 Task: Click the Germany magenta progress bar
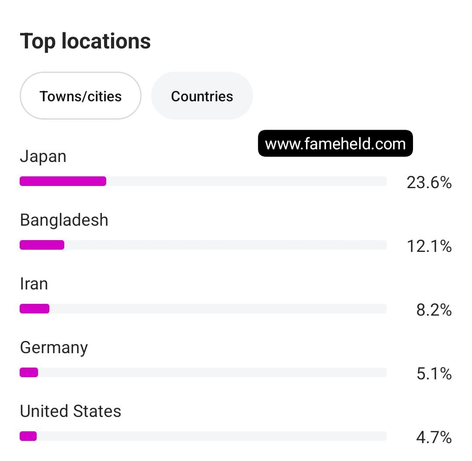pyautogui.click(x=29, y=372)
